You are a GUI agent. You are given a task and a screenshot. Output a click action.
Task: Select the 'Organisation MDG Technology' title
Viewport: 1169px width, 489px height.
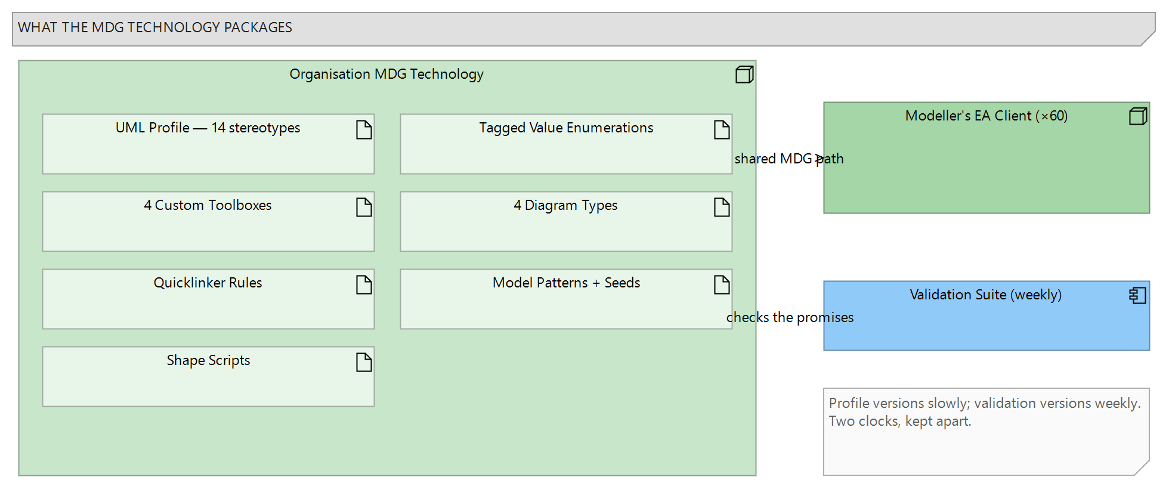pos(386,74)
